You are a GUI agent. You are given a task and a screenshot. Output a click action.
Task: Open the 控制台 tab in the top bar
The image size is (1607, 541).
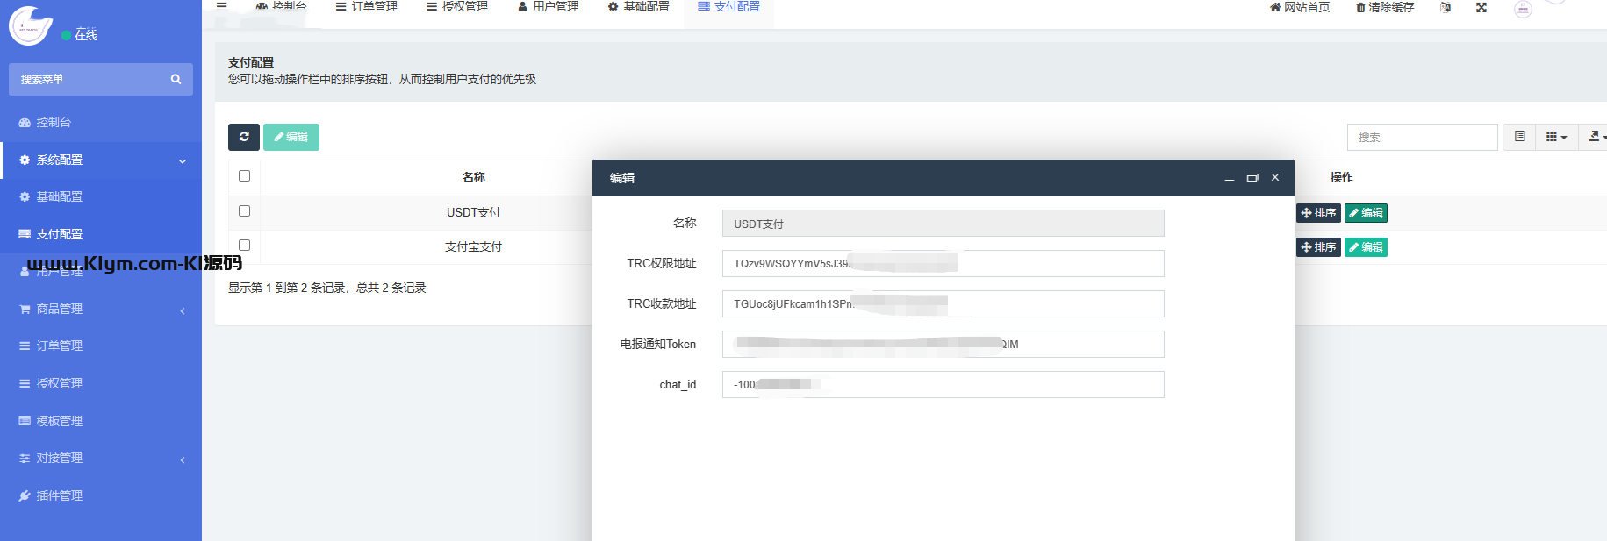(281, 7)
